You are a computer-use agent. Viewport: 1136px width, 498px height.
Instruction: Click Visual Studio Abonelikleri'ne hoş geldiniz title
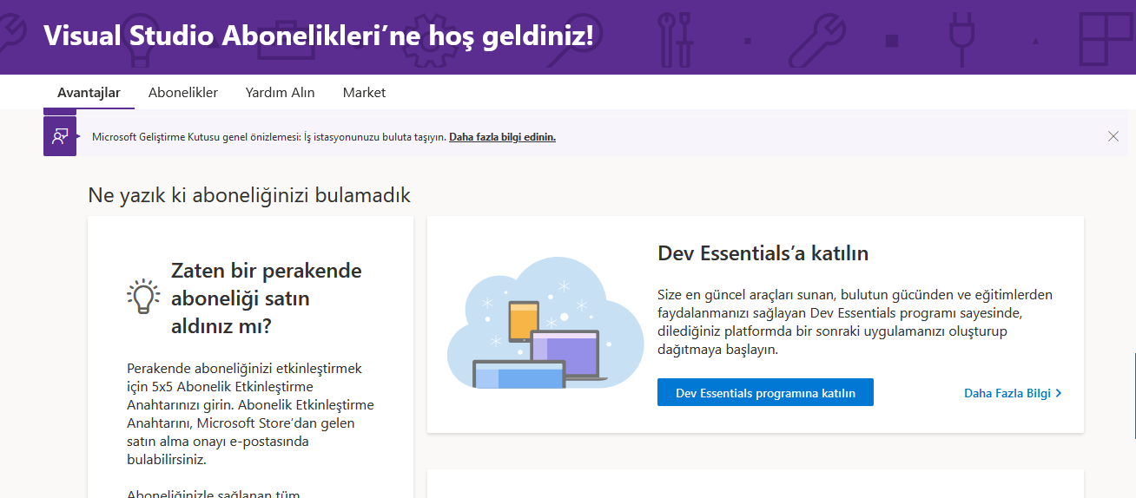point(318,36)
